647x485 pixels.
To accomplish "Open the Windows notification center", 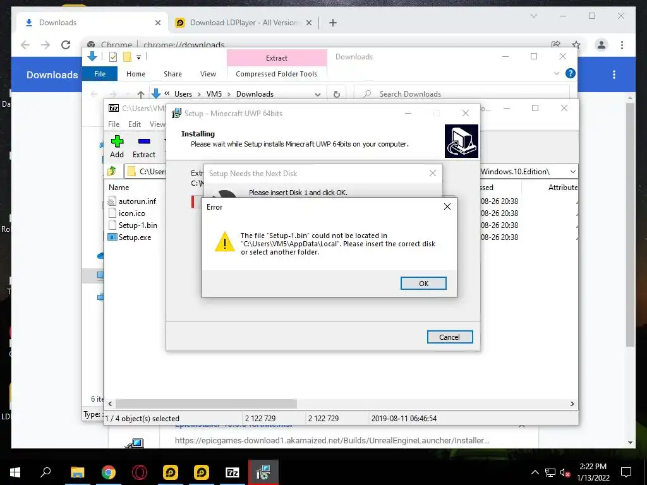I will pos(626,472).
